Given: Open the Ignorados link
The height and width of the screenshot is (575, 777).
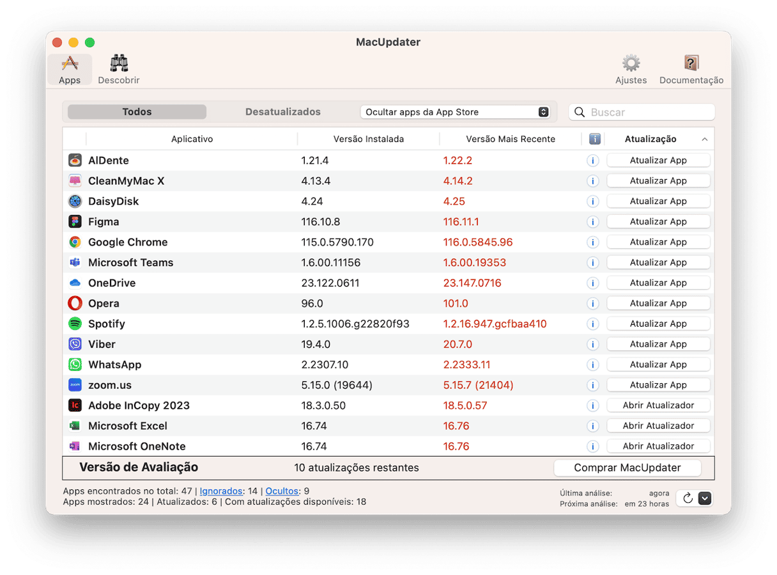Looking at the screenshot, I should 221,491.
